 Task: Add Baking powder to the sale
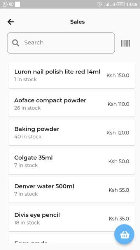pos(72,133)
